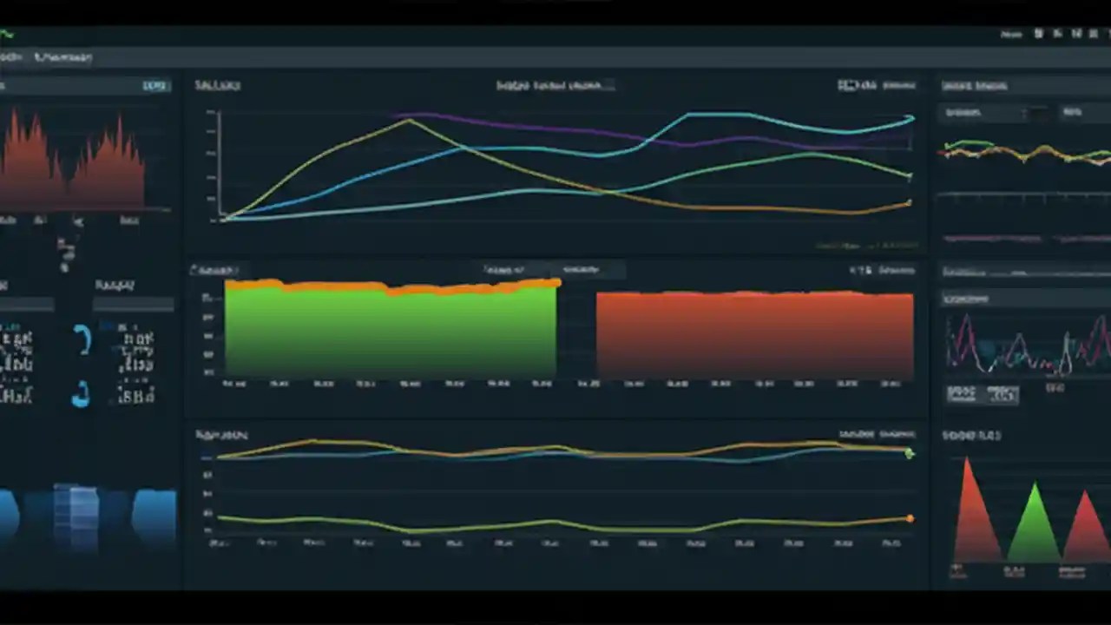Open the grid view icon in the top toolbar

tap(1038, 33)
